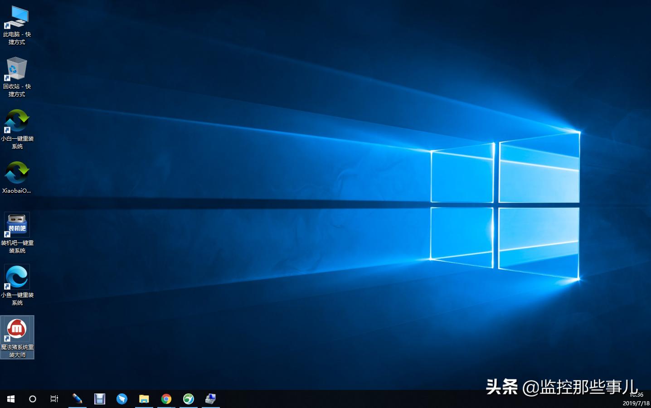Open the video player icon in the taskbar
The width and height of the screenshot is (651, 408).
tap(100, 399)
